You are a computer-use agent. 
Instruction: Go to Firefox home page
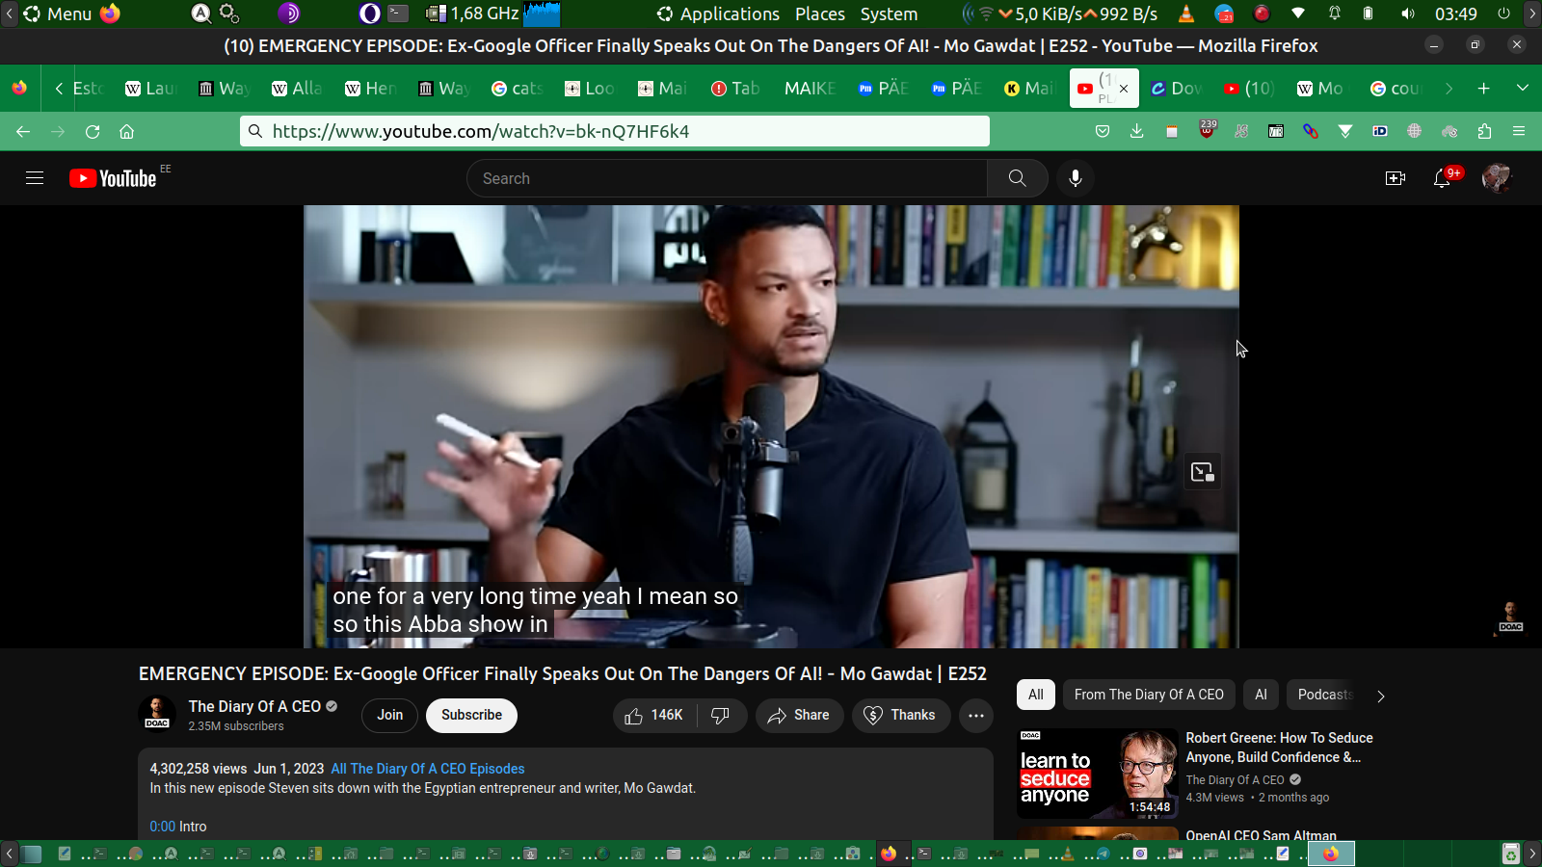tap(126, 131)
